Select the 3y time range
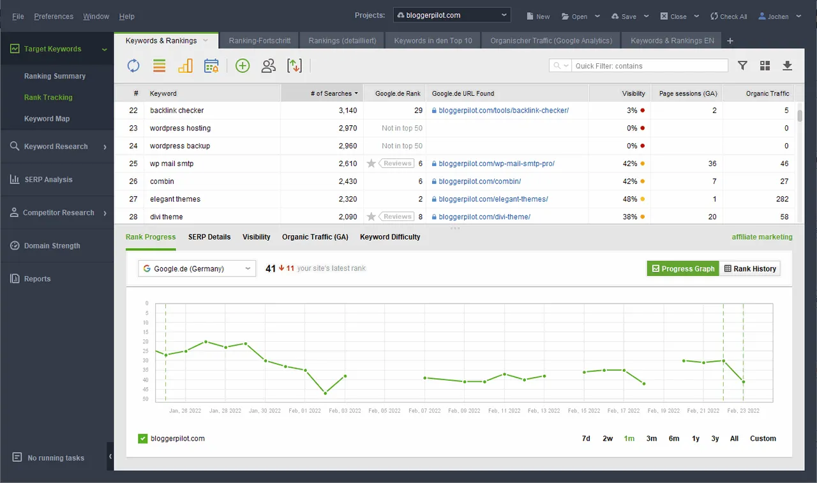 coord(715,438)
